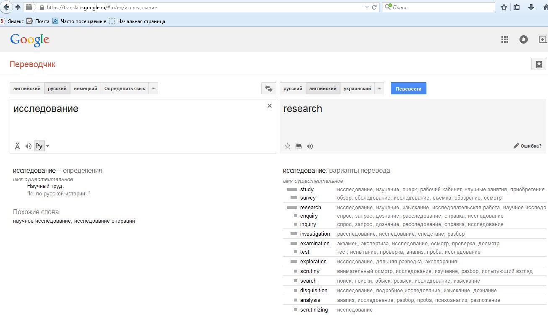This screenshot has width=548, height=317.
Task: Click translation variant 'survey'
Action: [x=308, y=198]
